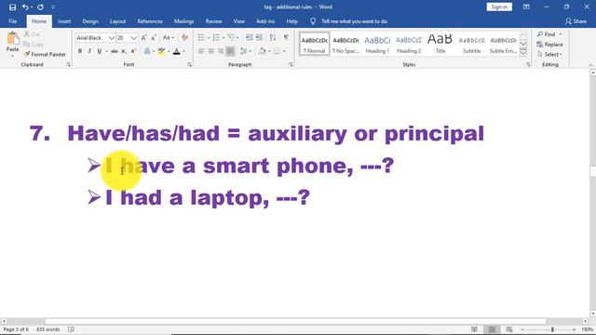Open the Font dialog launcher

189,65
